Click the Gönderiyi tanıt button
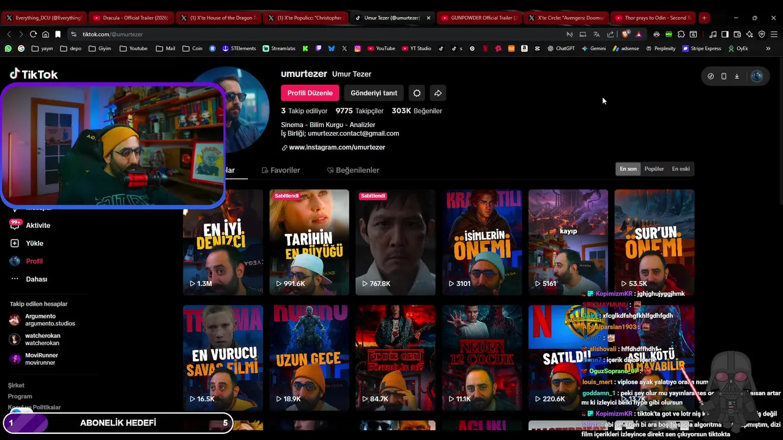783x440 pixels. pos(374,93)
